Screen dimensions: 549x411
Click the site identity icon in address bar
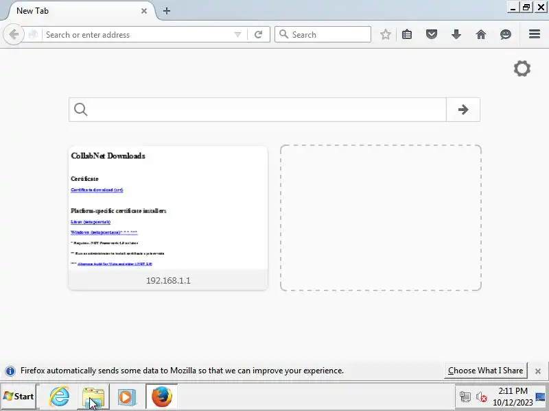[33, 35]
